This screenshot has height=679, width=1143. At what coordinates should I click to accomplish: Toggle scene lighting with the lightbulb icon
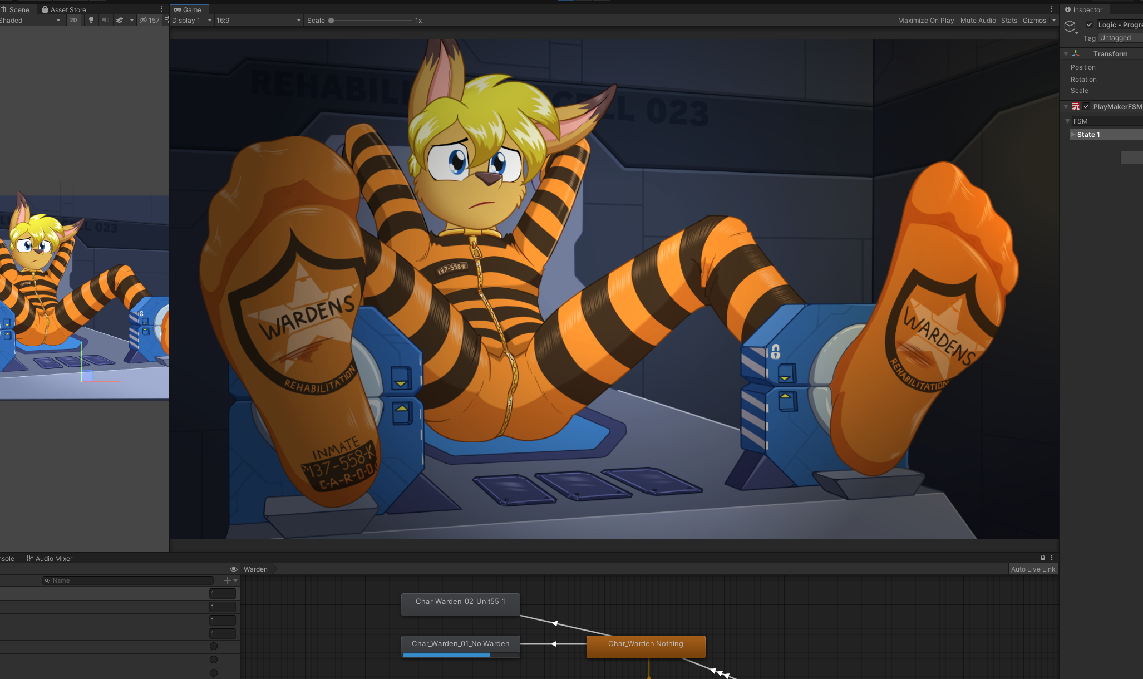(91, 20)
